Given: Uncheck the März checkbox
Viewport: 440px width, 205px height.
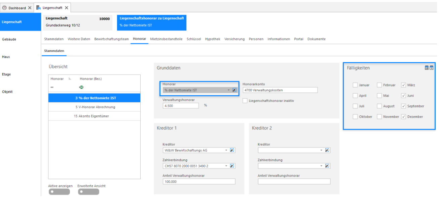Looking at the screenshot, I should click(x=404, y=85).
